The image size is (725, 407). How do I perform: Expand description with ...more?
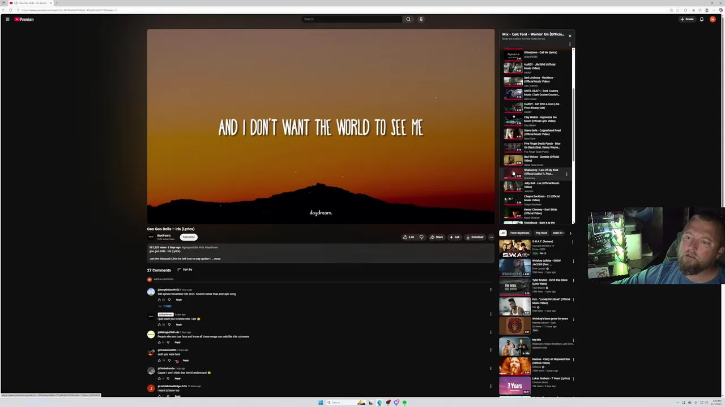pyautogui.click(x=216, y=259)
